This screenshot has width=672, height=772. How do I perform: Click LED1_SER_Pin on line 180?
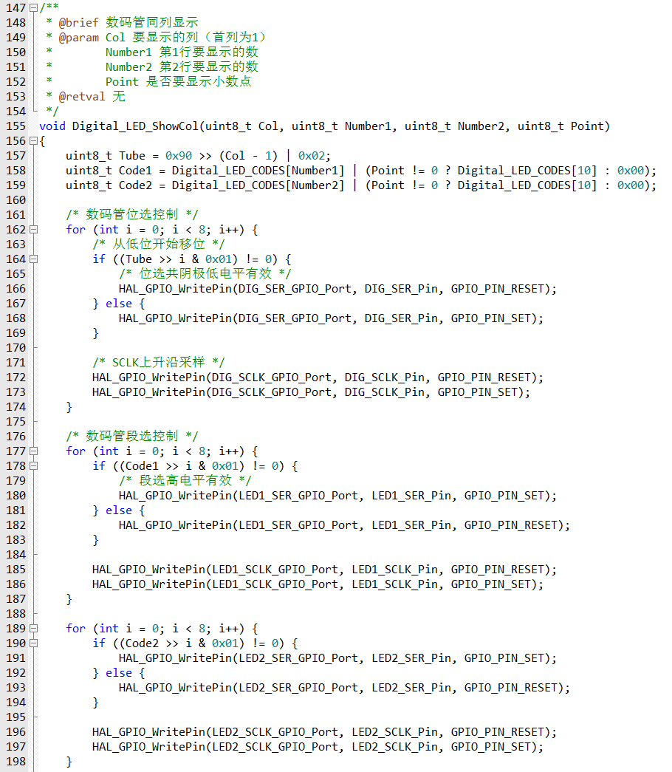coord(411,495)
